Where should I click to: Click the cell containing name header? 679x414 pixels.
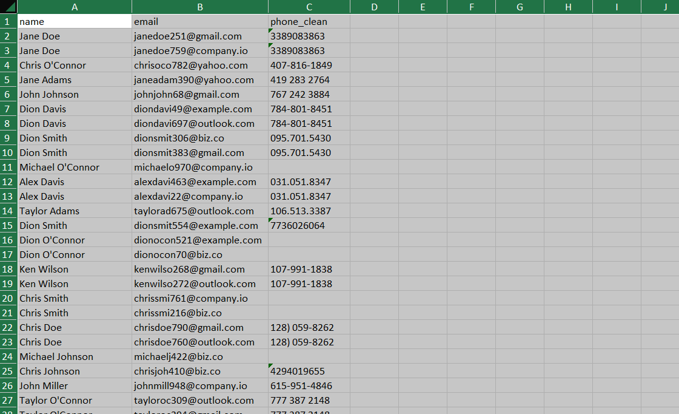tap(75, 21)
